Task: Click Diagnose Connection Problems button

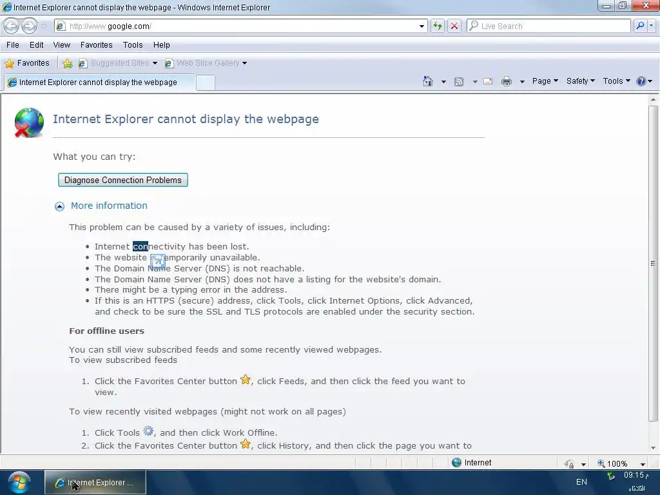Action: (123, 180)
